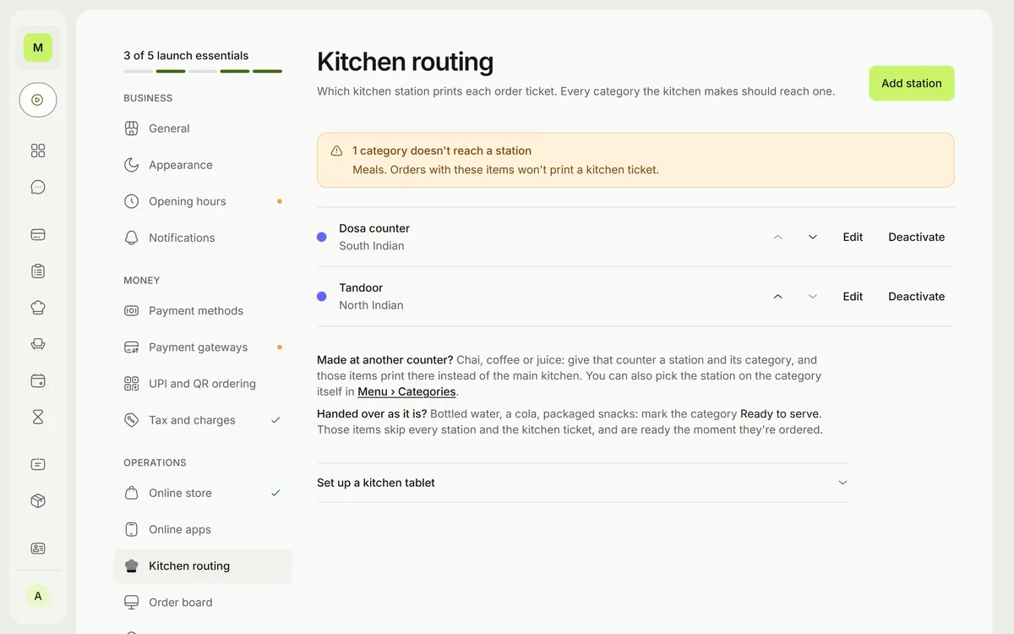
Task: Click the green M workspace avatar
Action: click(38, 47)
